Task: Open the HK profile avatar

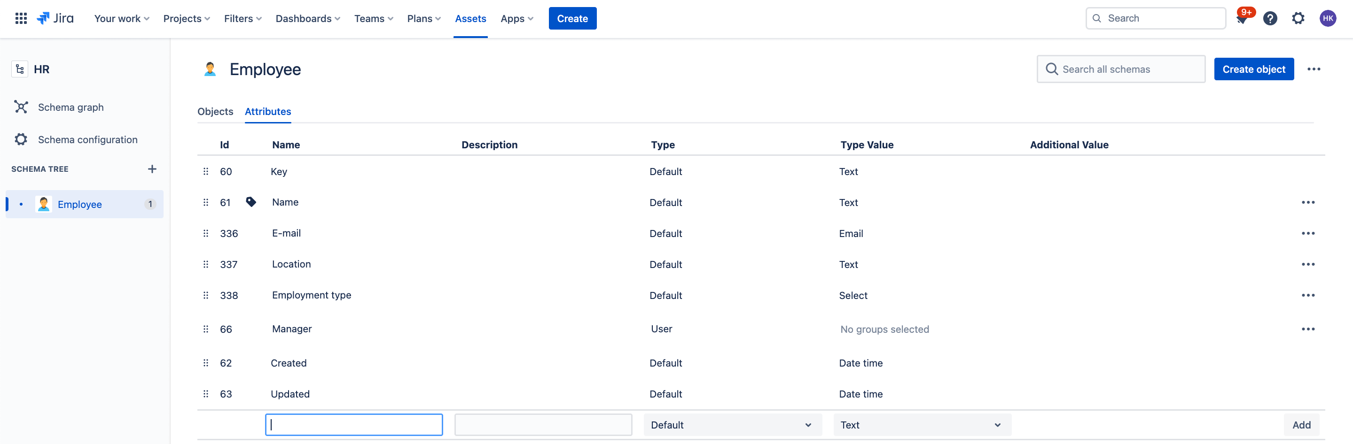Action: [x=1328, y=18]
